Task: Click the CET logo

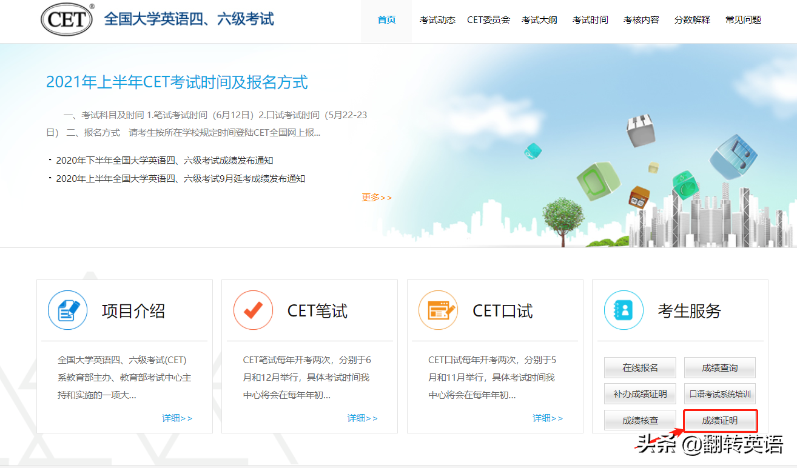Action: click(66, 19)
